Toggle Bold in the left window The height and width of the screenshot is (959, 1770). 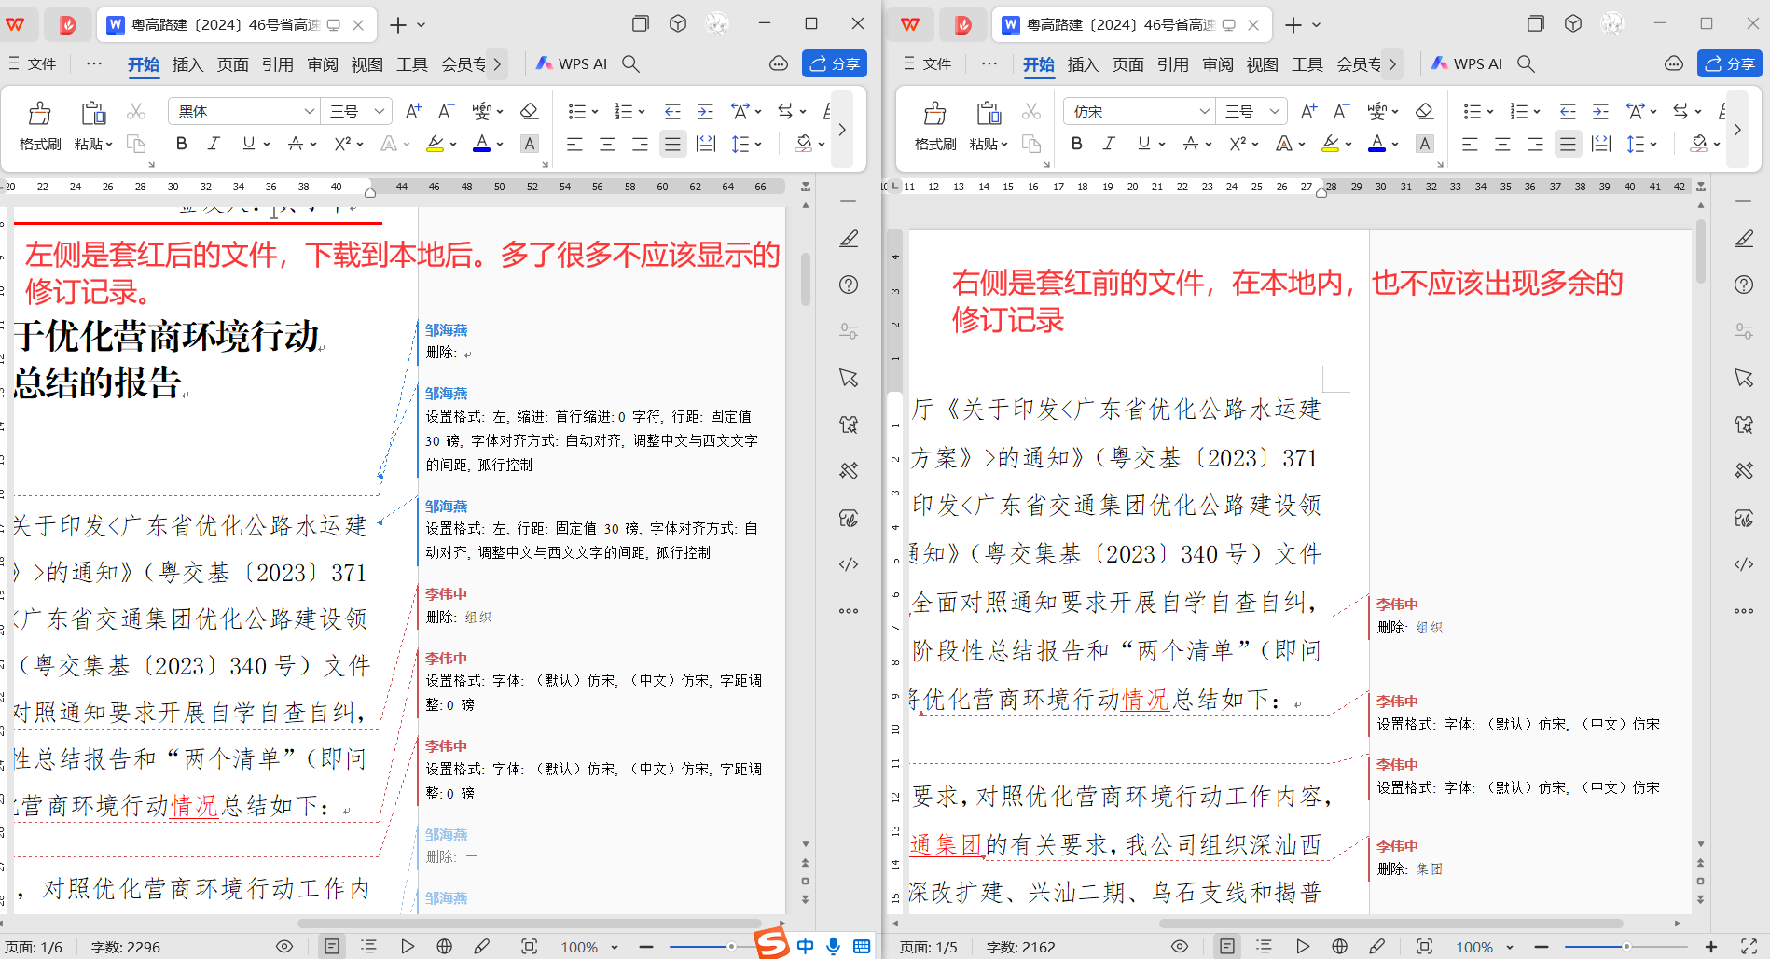(182, 144)
